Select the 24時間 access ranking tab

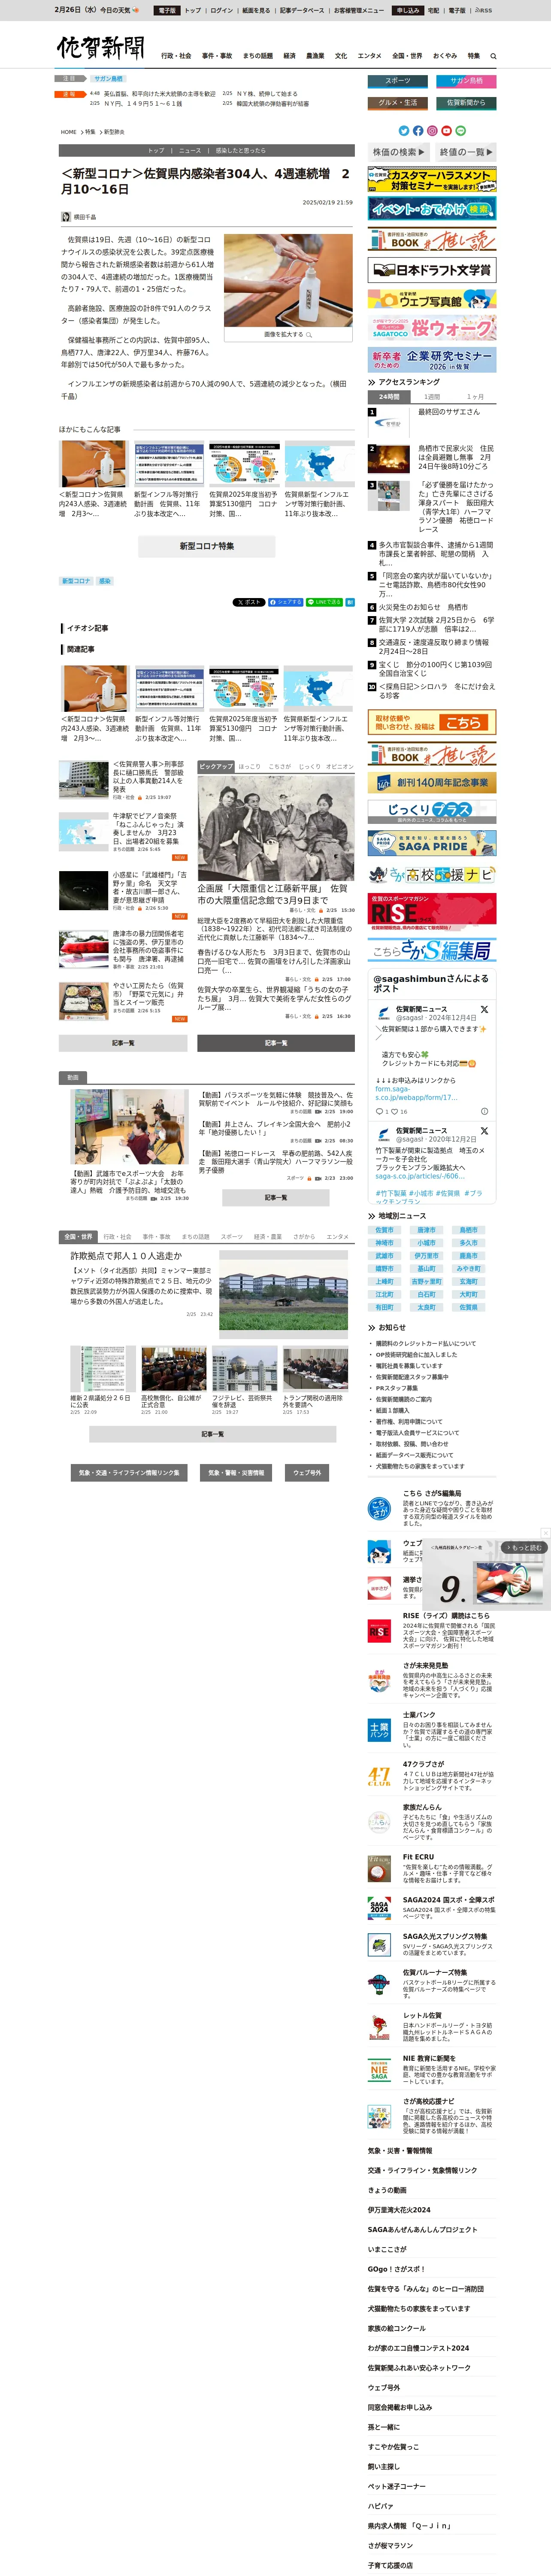coord(389,397)
